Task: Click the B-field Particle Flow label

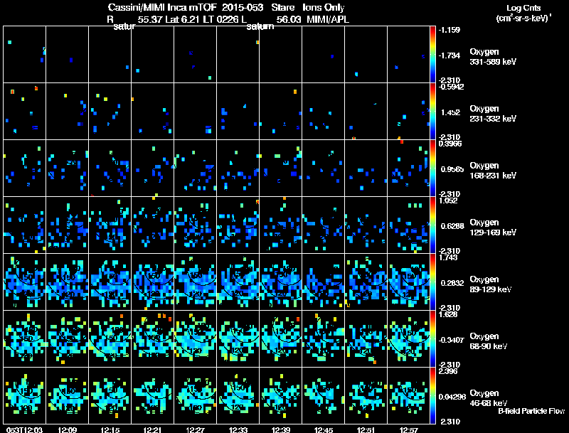Action: click(x=531, y=411)
